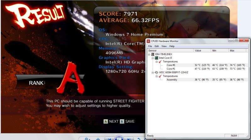This screenshot has width=251, height=140.
Task: Click the Sensor column header
Action: point(170,51)
